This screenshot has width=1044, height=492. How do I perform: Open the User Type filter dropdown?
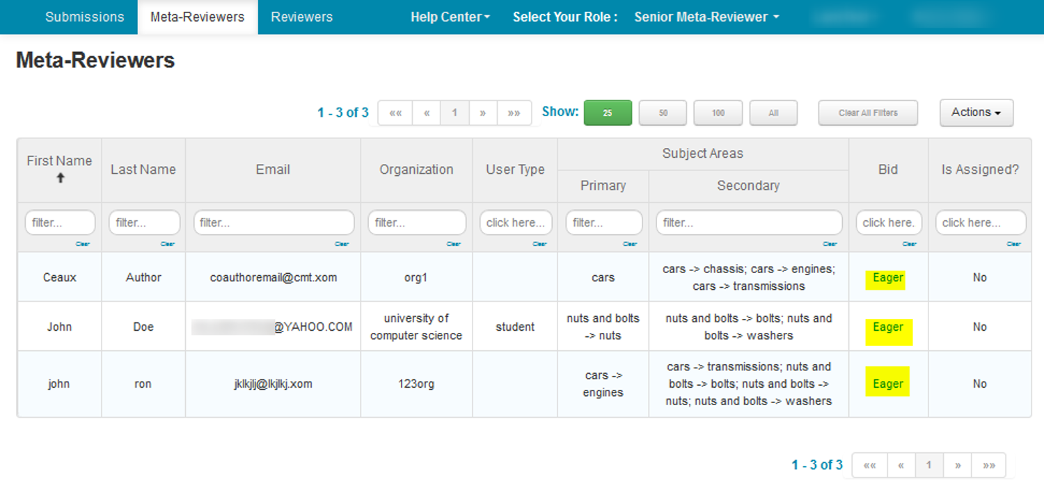[516, 222]
